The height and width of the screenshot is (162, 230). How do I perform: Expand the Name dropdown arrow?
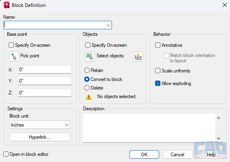point(108,25)
